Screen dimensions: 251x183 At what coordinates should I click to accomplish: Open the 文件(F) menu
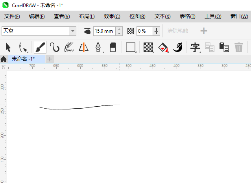12,16
